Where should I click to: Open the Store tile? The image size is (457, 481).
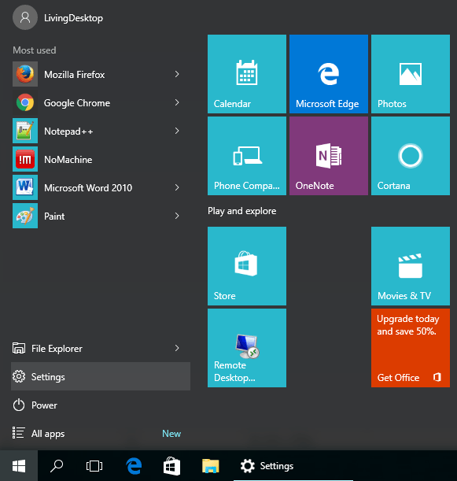(247, 266)
